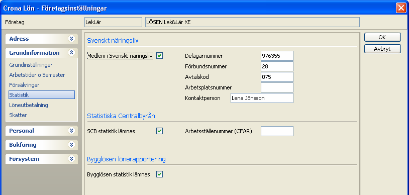Close the Företagsinställningar window

(x=401, y=8)
